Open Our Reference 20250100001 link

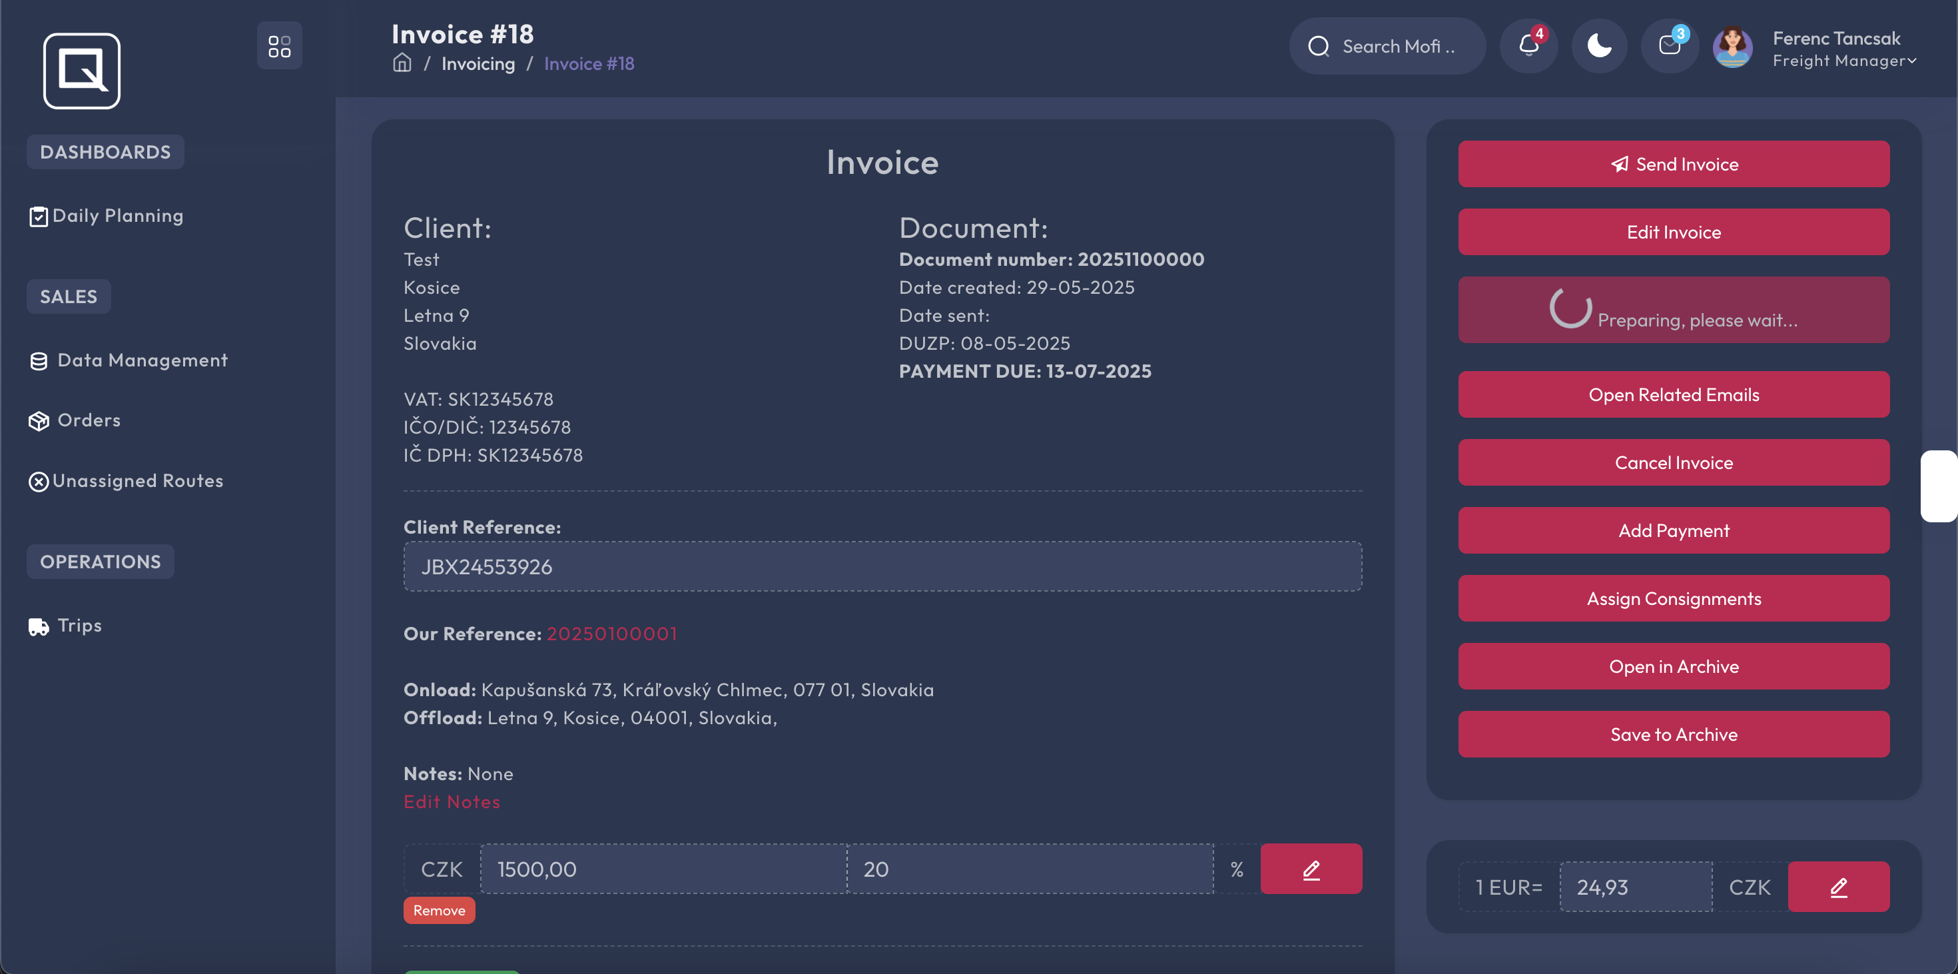[x=612, y=634]
